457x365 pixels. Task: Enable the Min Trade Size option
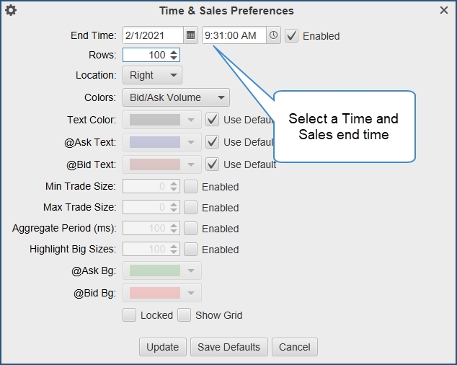(191, 187)
